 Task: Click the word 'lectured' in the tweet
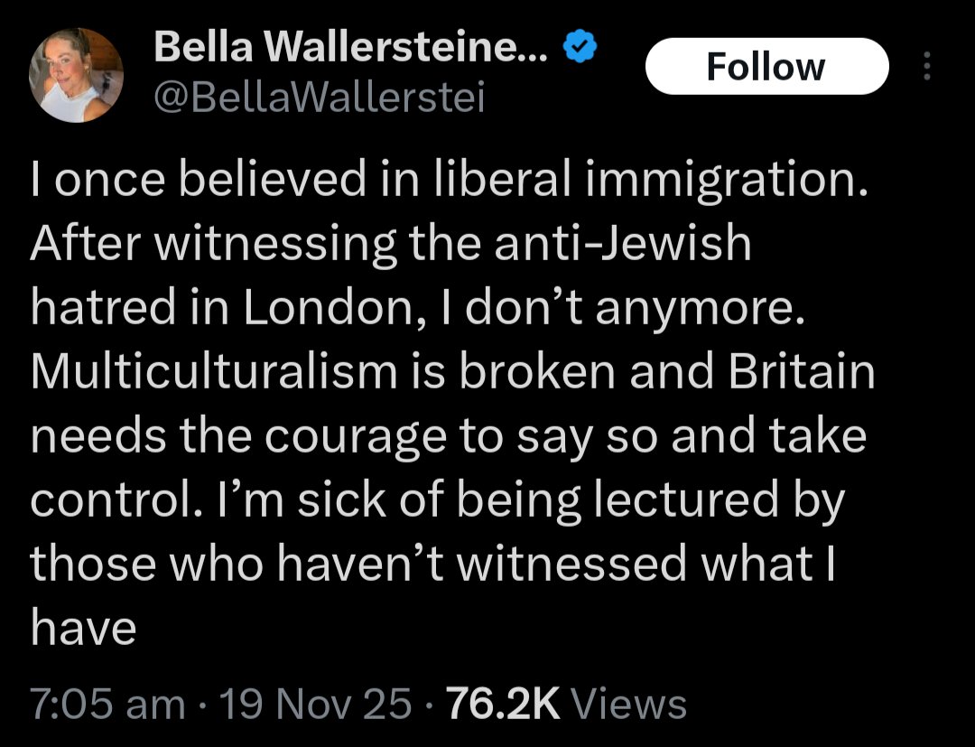tap(686, 500)
